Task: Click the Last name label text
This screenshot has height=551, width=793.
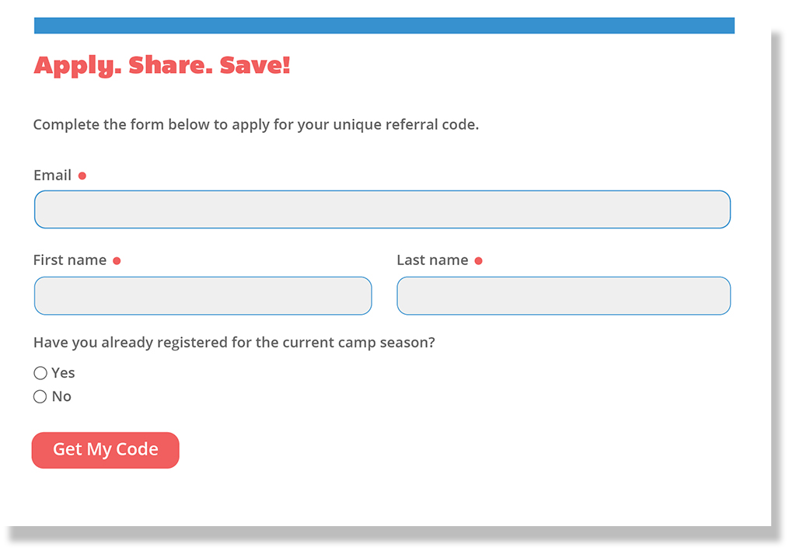Action: click(x=432, y=260)
